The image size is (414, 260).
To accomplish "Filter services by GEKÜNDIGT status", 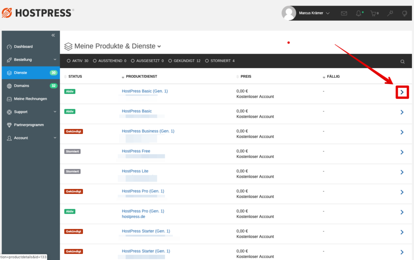I will (184, 61).
